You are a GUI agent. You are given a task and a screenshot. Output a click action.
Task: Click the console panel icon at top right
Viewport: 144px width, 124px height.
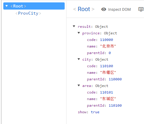pos(141,9)
